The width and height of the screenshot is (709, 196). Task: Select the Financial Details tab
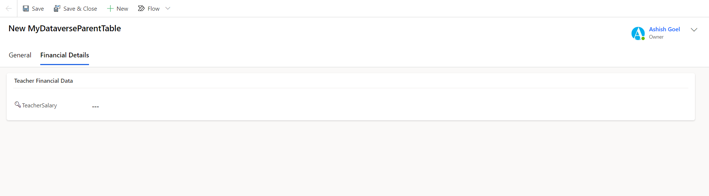point(65,55)
